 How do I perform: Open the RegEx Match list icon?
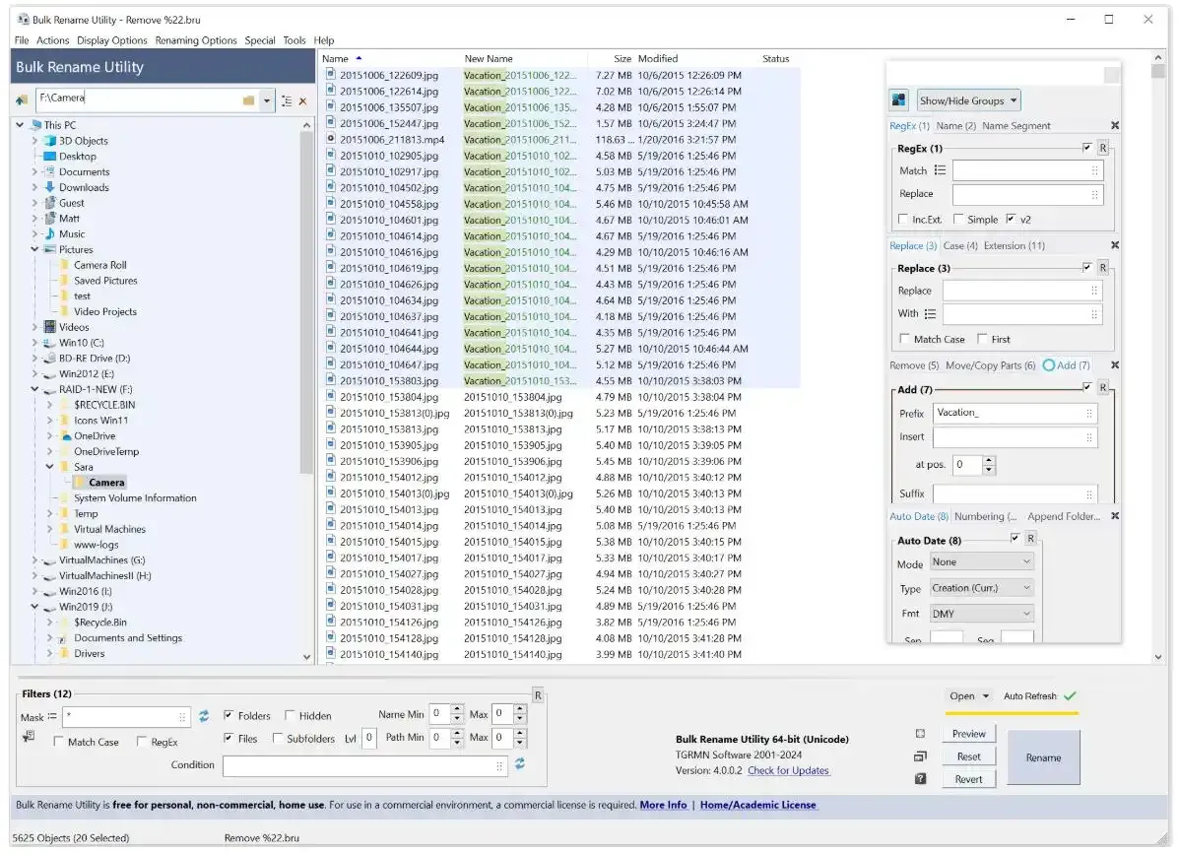(x=940, y=170)
